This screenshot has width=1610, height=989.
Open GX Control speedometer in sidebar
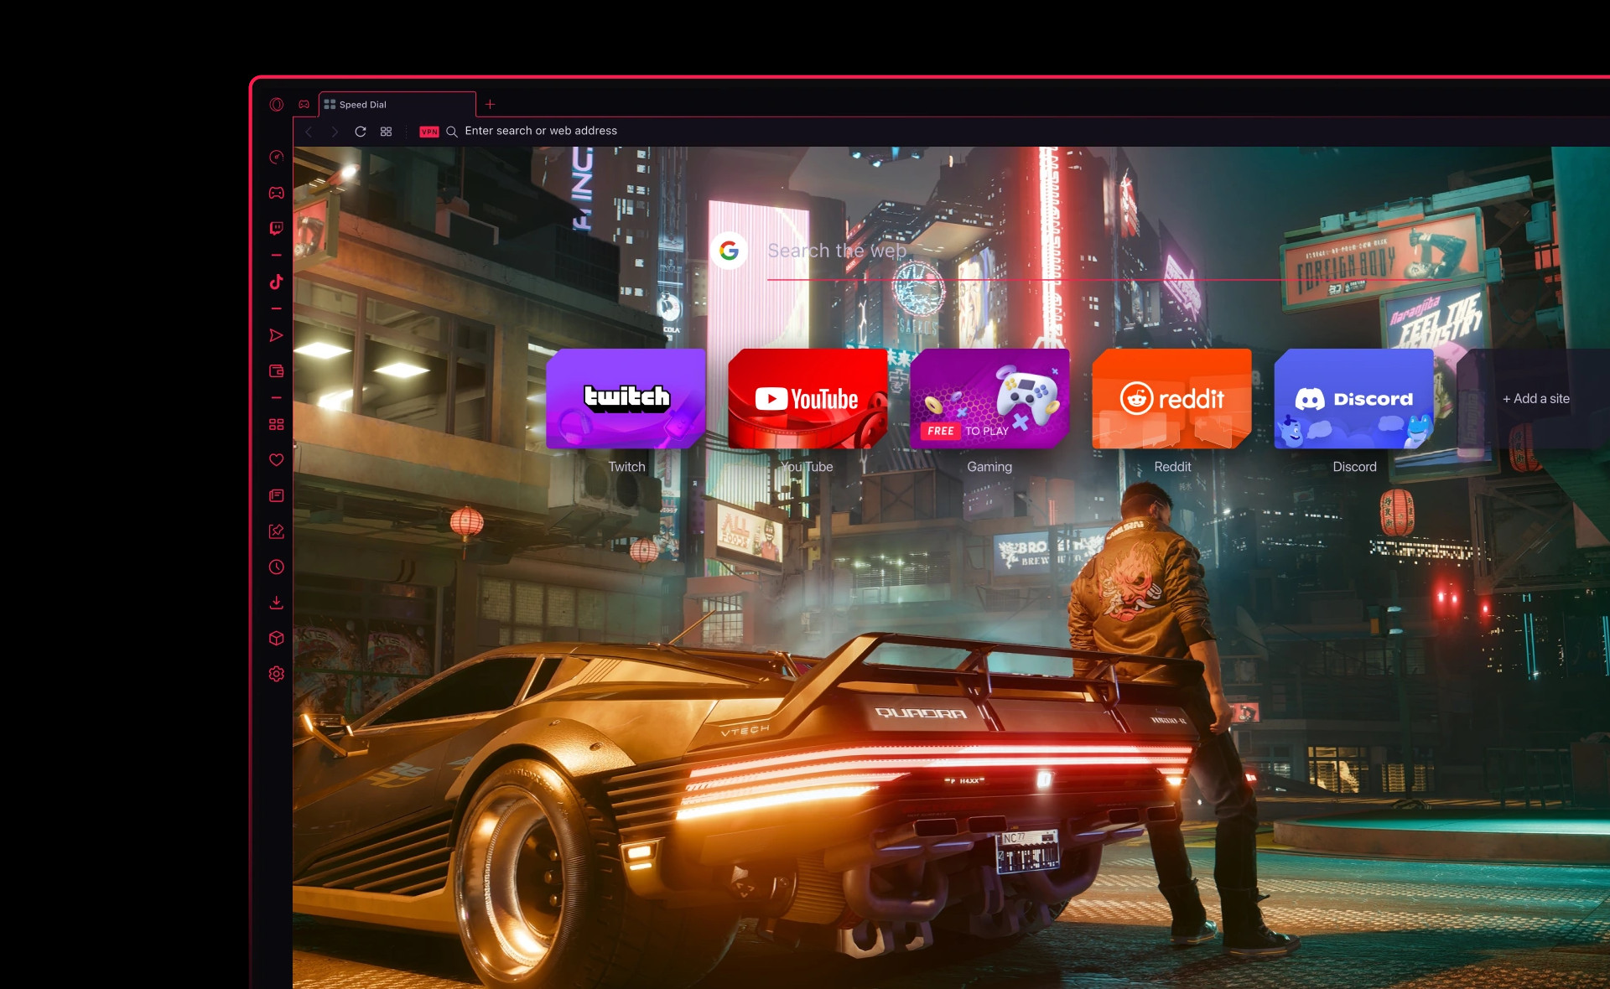coord(277,158)
